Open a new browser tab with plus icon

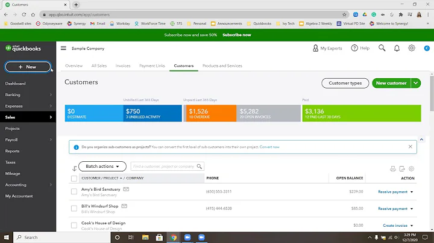pos(76,5)
